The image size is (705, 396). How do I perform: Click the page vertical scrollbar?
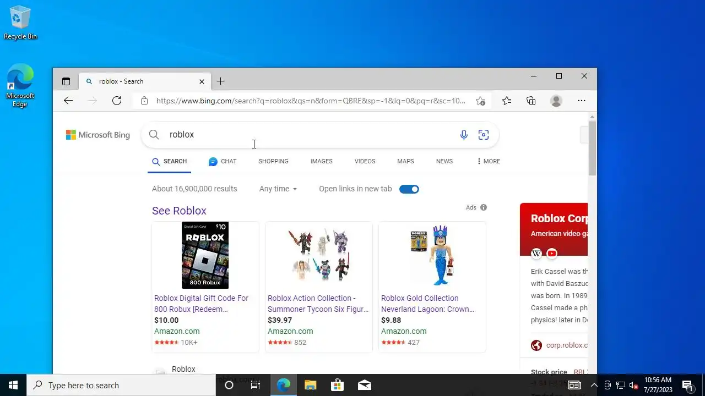(x=593, y=148)
